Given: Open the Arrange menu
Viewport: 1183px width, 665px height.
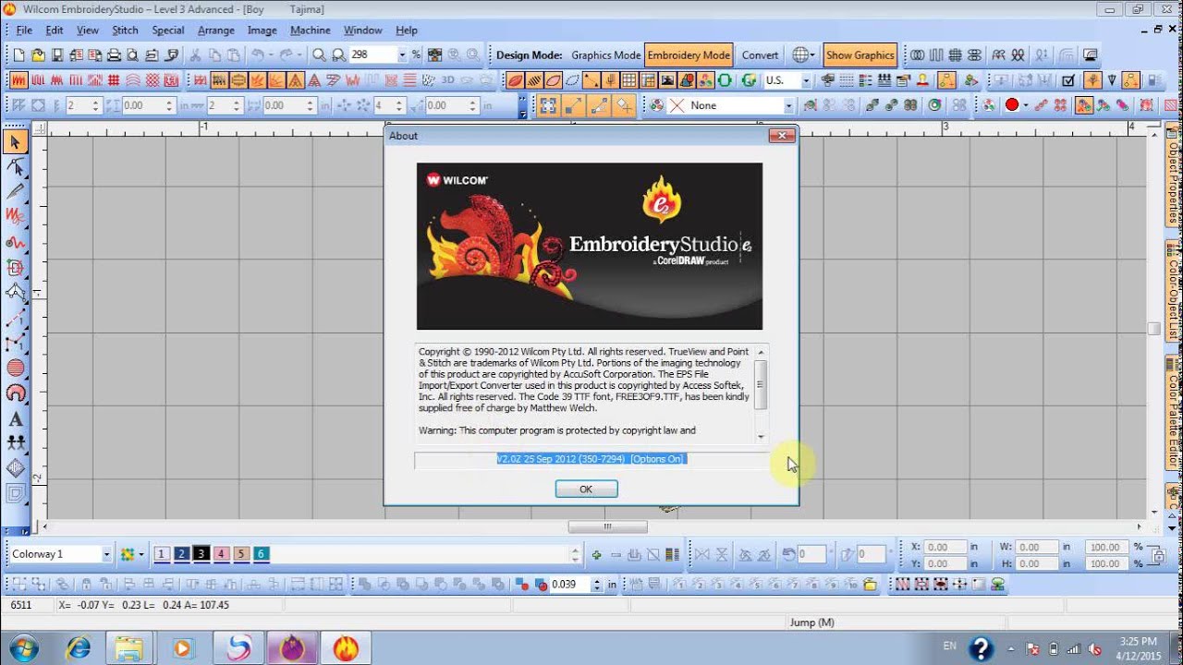Looking at the screenshot, I should [216, 30].
